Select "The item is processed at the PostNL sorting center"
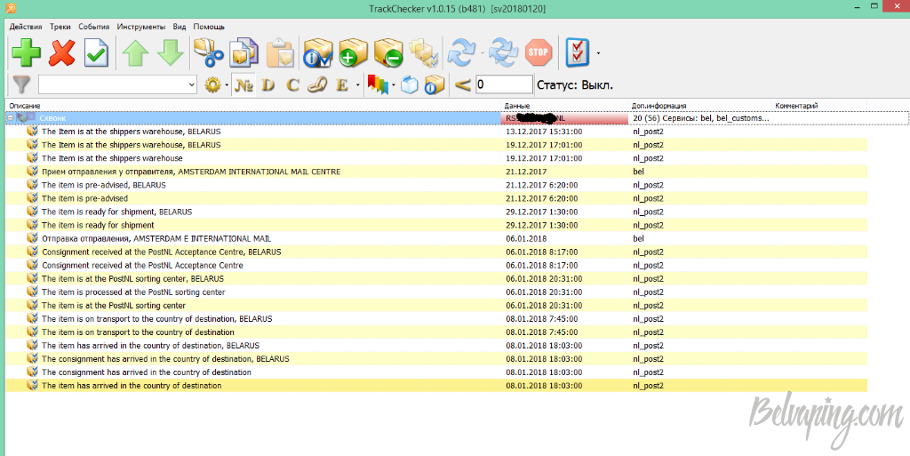 click(x=436, y=292)
